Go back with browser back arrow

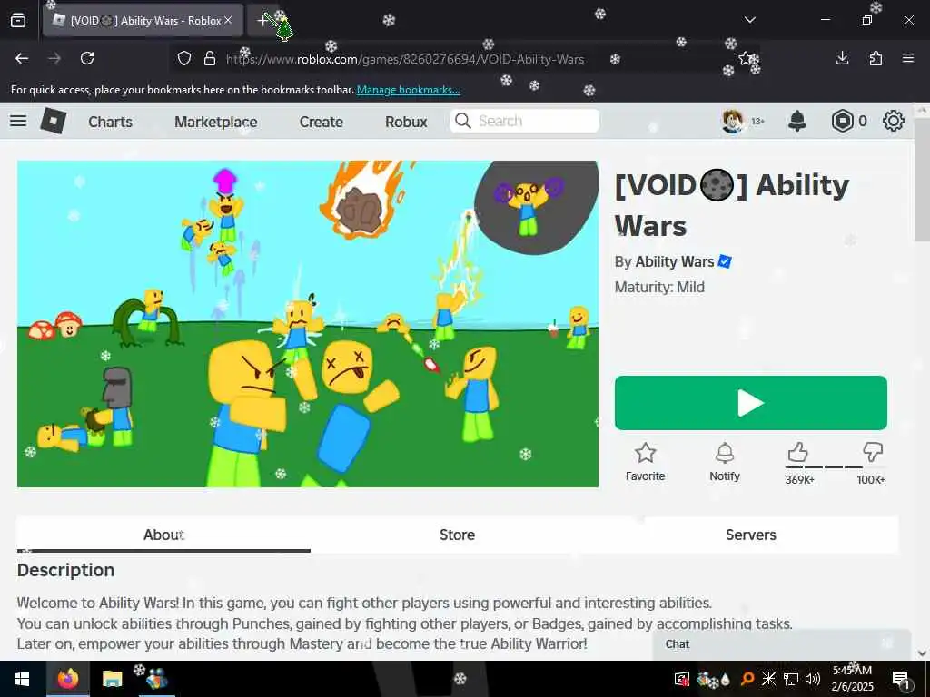tap(22, 58)
